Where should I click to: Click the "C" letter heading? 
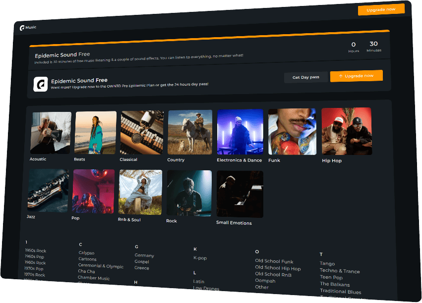(x=80, y=245)
